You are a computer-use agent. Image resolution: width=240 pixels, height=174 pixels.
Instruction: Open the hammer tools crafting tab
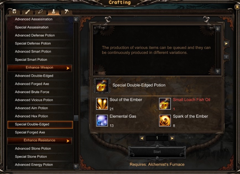tap(67, 12)
